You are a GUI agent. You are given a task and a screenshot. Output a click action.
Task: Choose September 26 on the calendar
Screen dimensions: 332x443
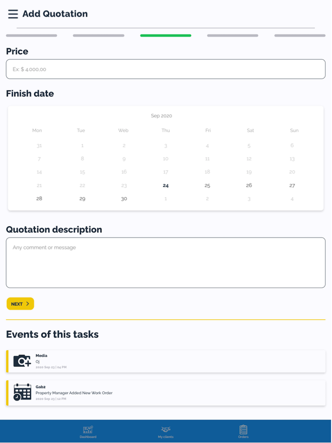point(249,185)
